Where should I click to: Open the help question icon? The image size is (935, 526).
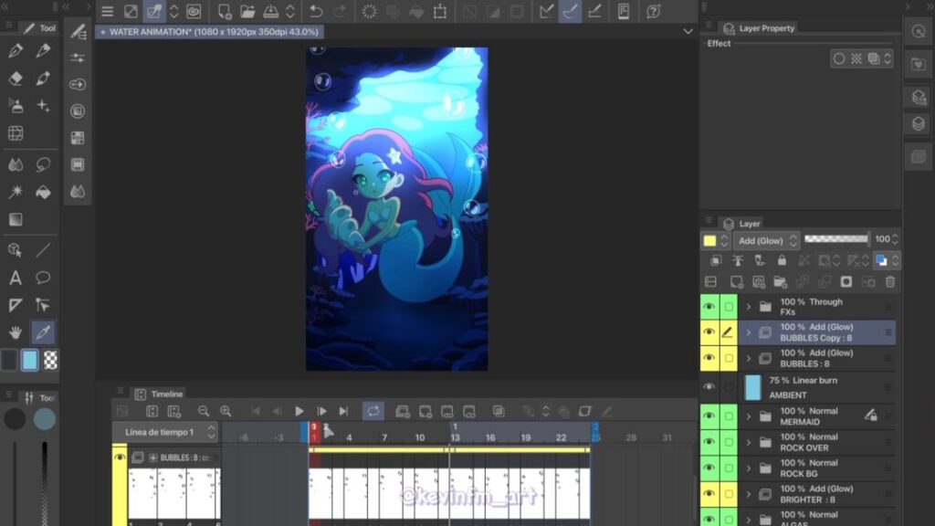coord(654,11)
